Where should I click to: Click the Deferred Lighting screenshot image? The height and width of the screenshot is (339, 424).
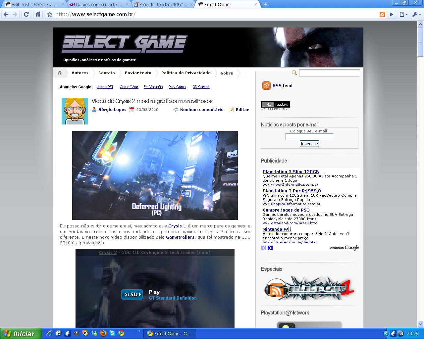pos(155,175)
